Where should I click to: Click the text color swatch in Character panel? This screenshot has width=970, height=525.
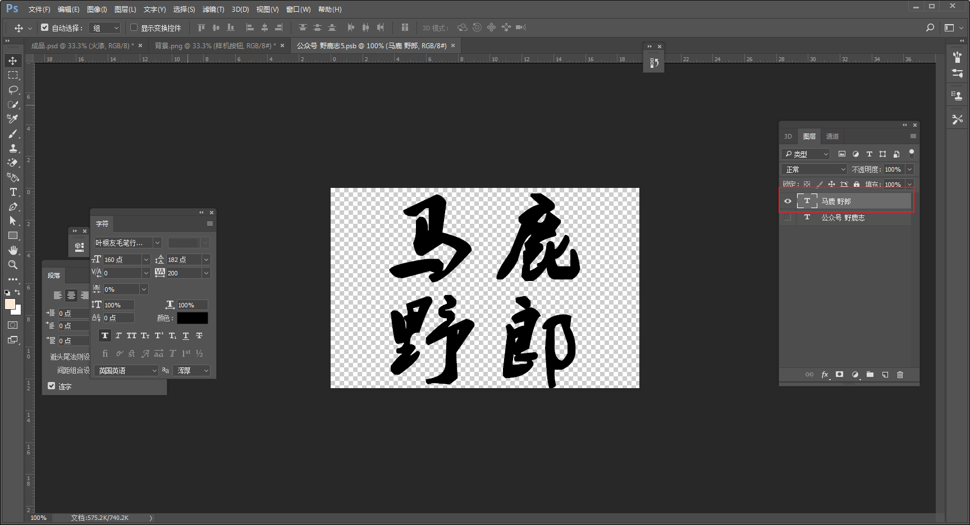[193, 318]
